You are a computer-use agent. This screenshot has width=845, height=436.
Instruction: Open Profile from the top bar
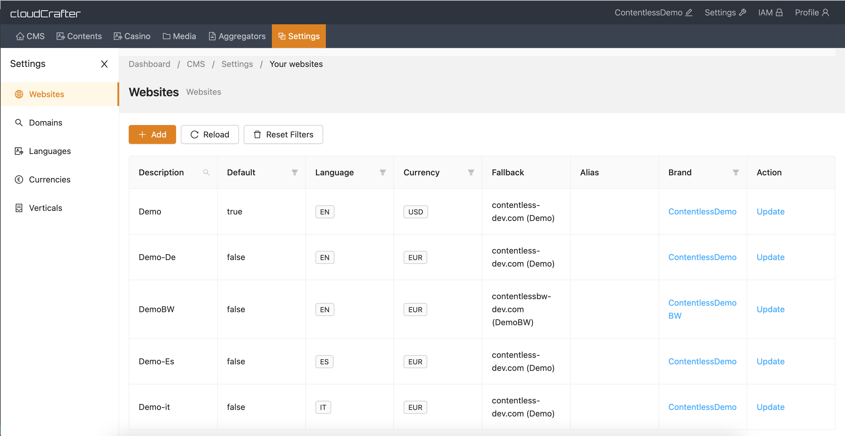tap(812, 12)
